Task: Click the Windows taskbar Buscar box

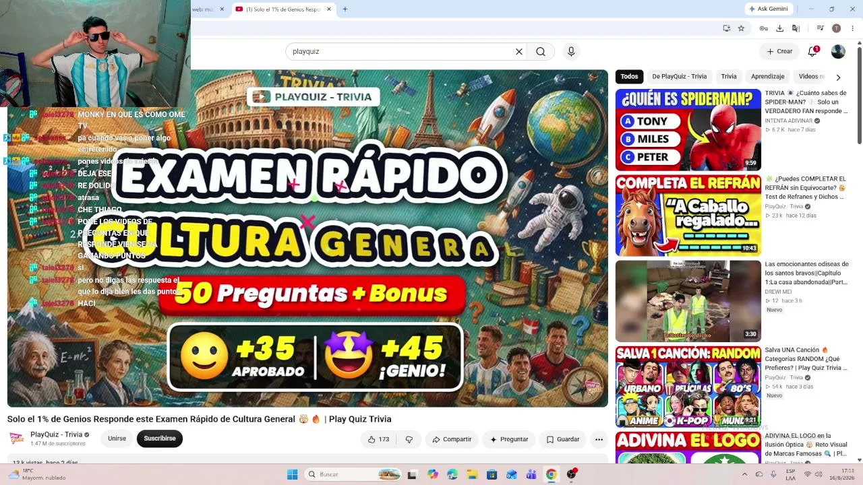Action: pos(352,474)
